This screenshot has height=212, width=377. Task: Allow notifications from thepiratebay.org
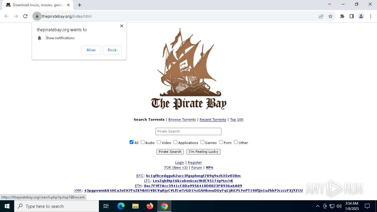pyautogui.click(x=91, y=50)
